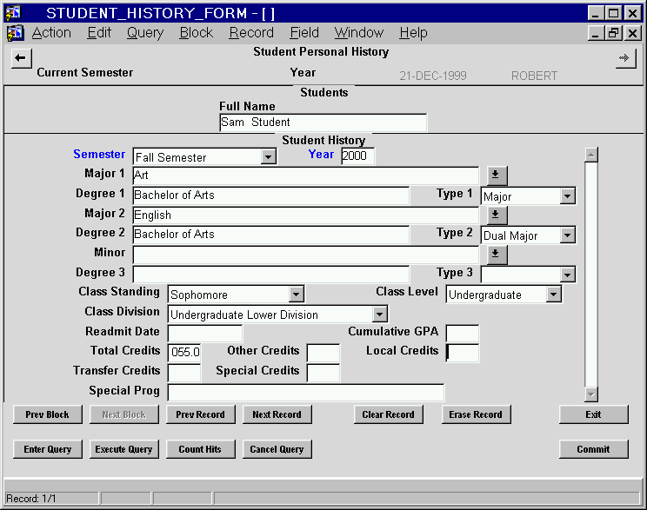Click the Special Credits field
The width and height of the screenshot is (647, 510).
[x=323, y=373]
